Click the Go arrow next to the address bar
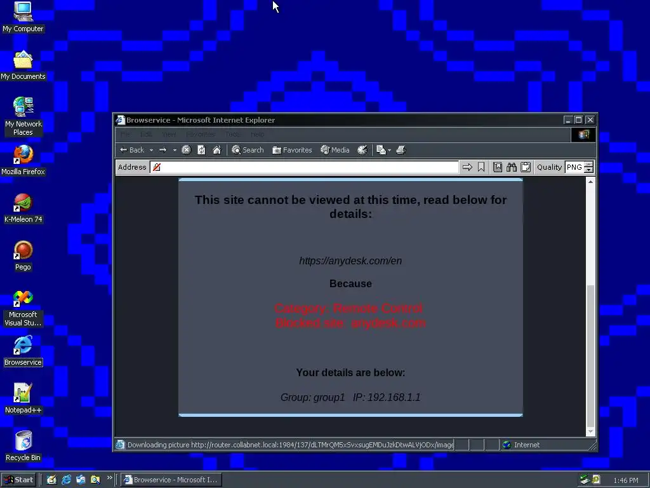This screenshot has height=488, width=650. pos(467,167)
